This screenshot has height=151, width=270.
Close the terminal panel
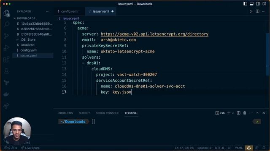click(x=264, y=113)
